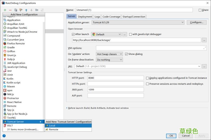Viewport: 211px width, 140px height.
Task: Select Gradle in the configuration list
Action: [x=11, y=47]
